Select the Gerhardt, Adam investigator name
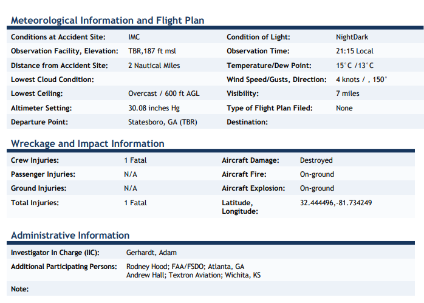 click(151, 253)
